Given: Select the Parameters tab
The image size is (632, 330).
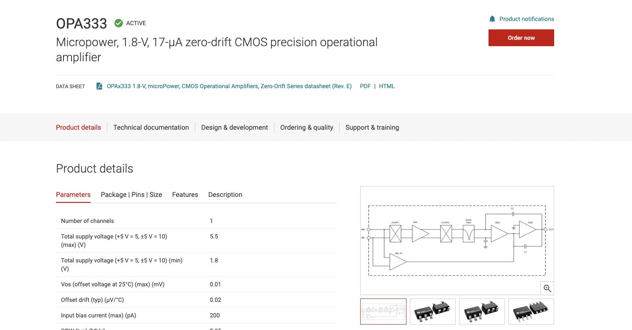Looking at the screenshot, I should click(73, 195).
